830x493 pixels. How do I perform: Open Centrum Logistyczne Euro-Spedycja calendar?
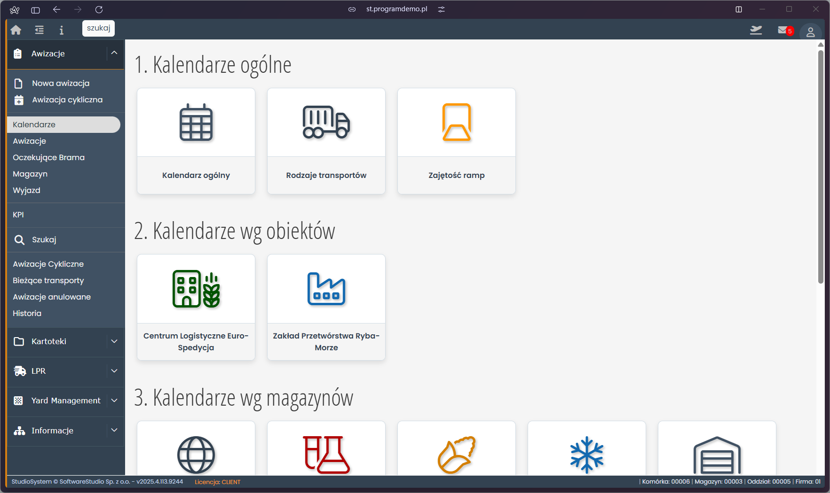pyautogui.click(x=196, y=307)
